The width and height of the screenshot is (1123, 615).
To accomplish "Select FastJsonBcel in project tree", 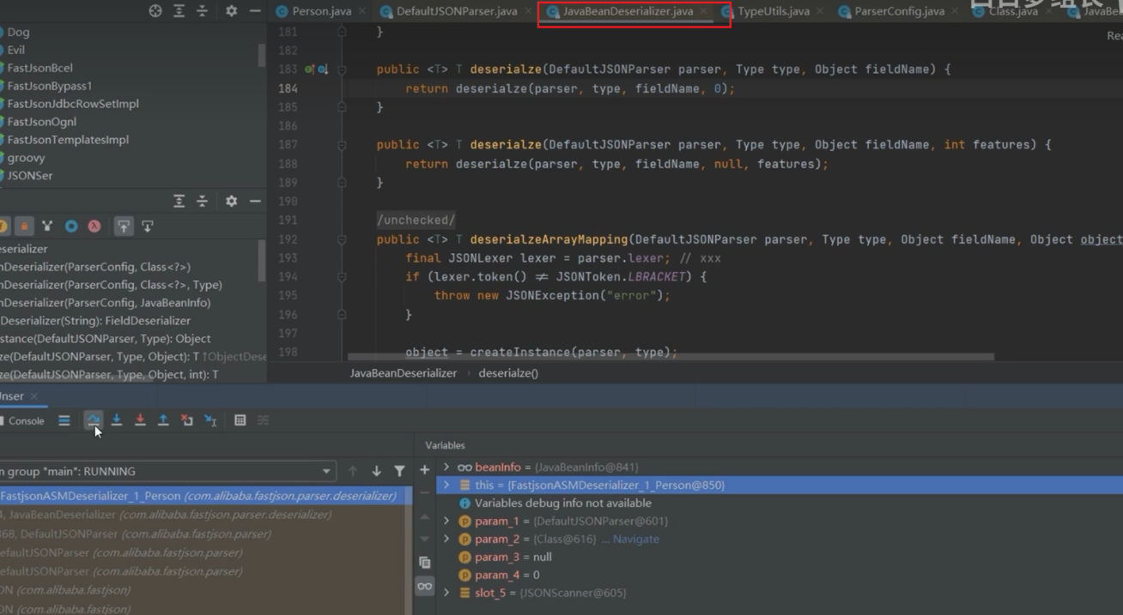I will 39,68.
